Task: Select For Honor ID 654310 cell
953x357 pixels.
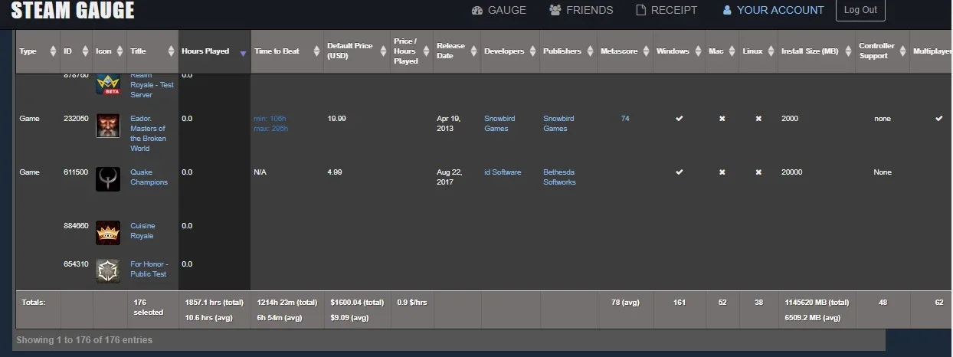Action: [x=76, y=264]
